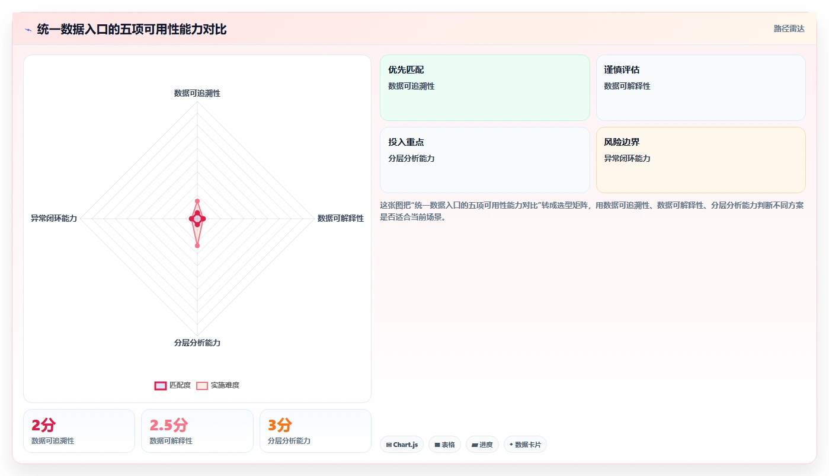Open the 2.5分 数据可解释性 score card
Image resolution: width=829 pixels, height=476 pixels.
(197, 431)
